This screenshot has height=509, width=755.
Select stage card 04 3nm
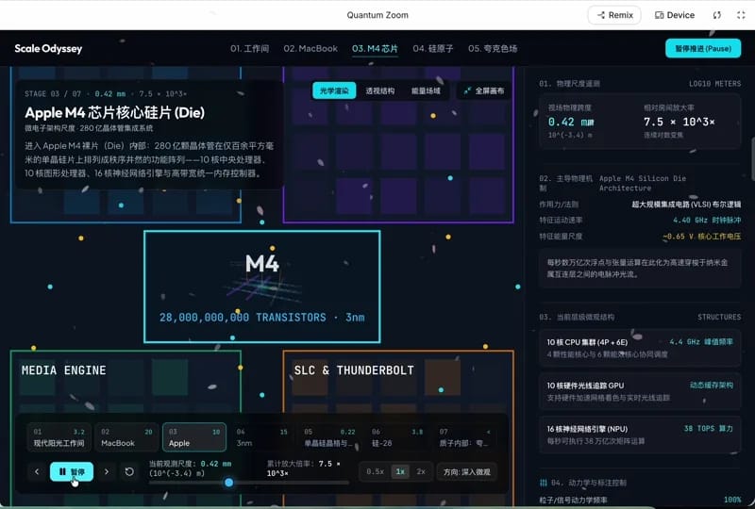(262, 437)
